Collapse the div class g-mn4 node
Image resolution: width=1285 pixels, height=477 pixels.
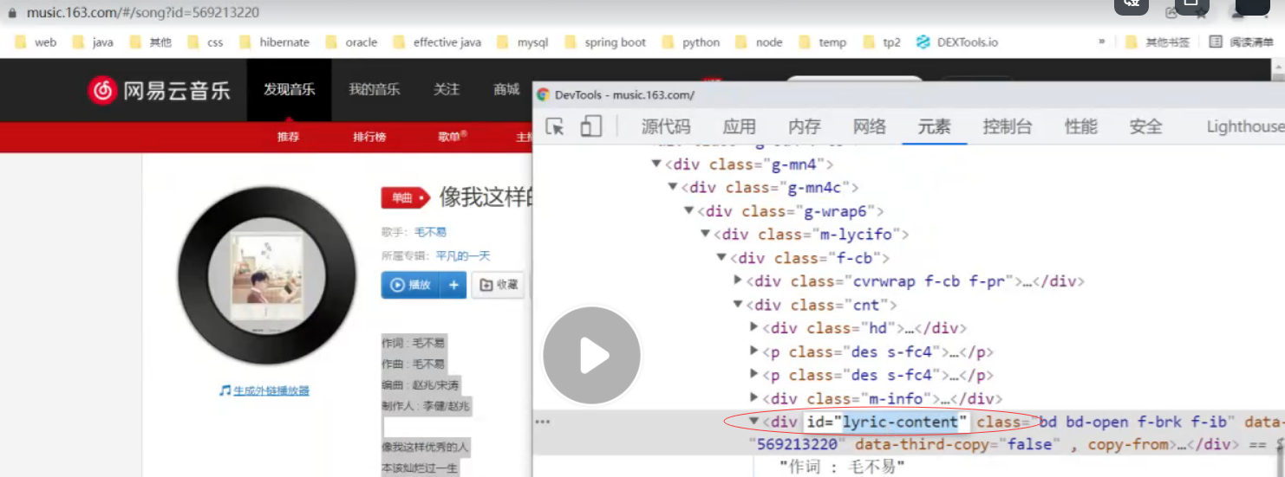tap(656, 164)
